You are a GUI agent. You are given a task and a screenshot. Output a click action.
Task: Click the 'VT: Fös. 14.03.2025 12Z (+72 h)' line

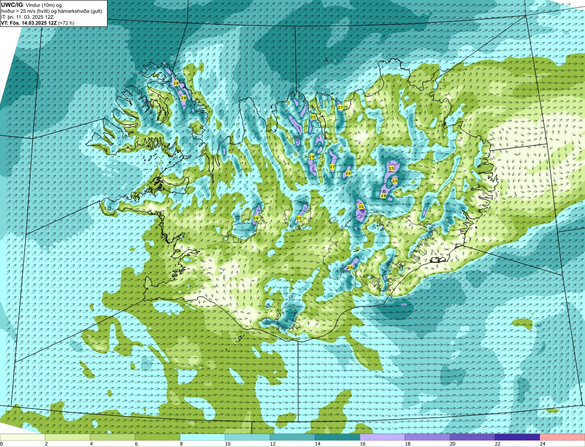[37, 22]
